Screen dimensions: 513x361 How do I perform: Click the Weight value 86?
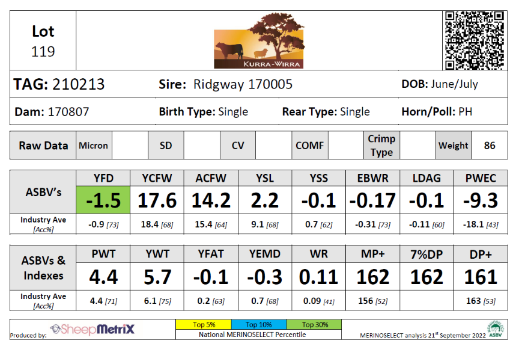489,146
